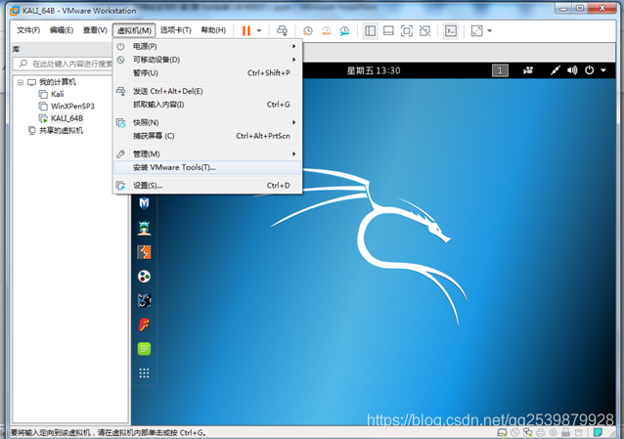
Task: Select the WinXPenSP3 VM in library
Action: click(x=72, y=107)
